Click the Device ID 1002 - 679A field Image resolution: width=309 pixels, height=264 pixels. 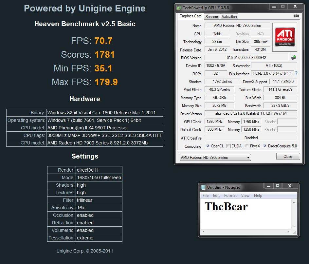pos(216,66)
